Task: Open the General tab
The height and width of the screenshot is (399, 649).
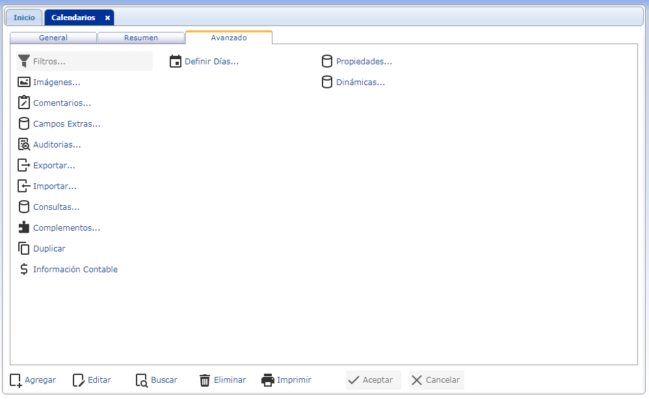Action: pyautogui.click(x=53, y=38)
